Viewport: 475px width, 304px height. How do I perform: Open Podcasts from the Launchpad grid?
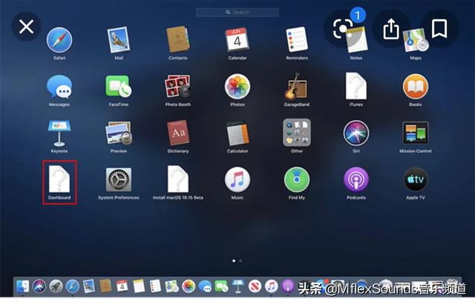click(356, 179)
